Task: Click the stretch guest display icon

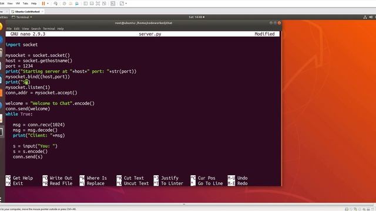Action: click(x=122, y=4)
